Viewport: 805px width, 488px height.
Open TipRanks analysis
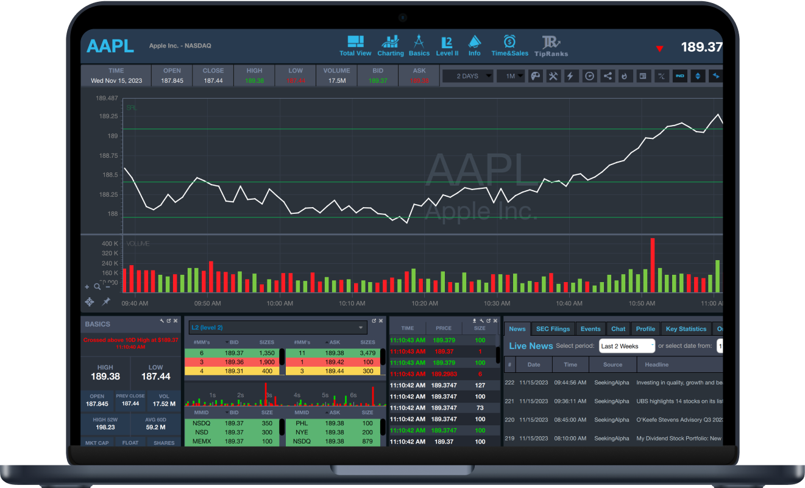click(x=551, y=46)
